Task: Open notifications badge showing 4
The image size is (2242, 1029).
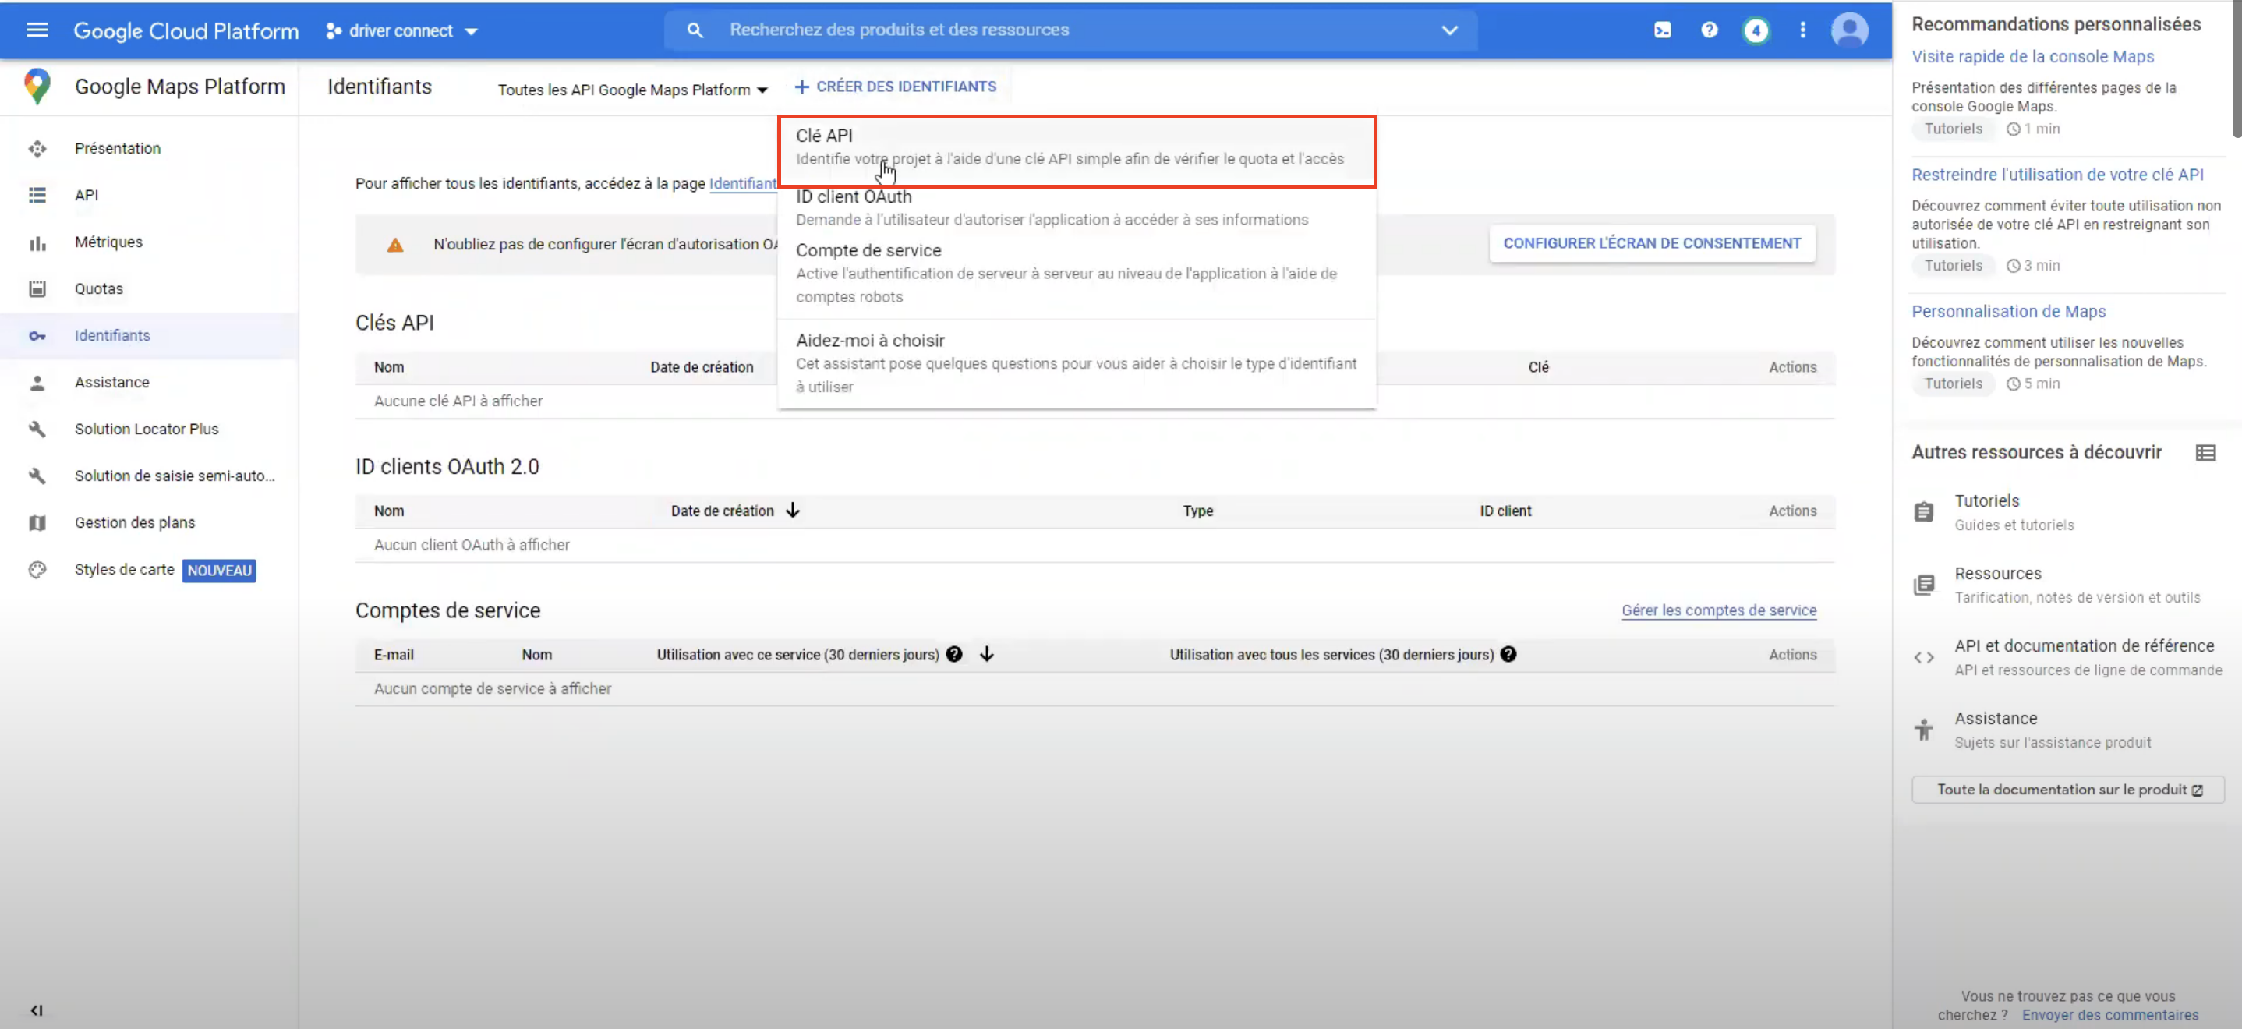Action: point(1756,30)
